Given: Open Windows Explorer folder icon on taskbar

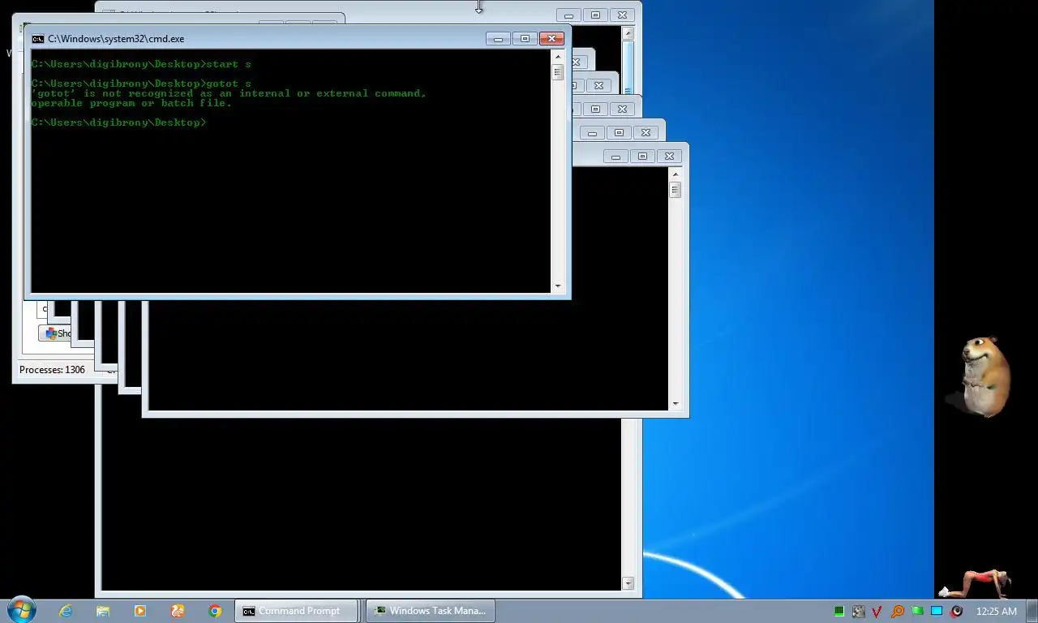Looking at the screenshot, I should 103,611.
